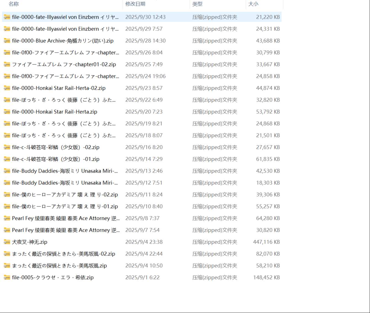Click the date 2025/9/26 8:04

(x=144, y=53)
